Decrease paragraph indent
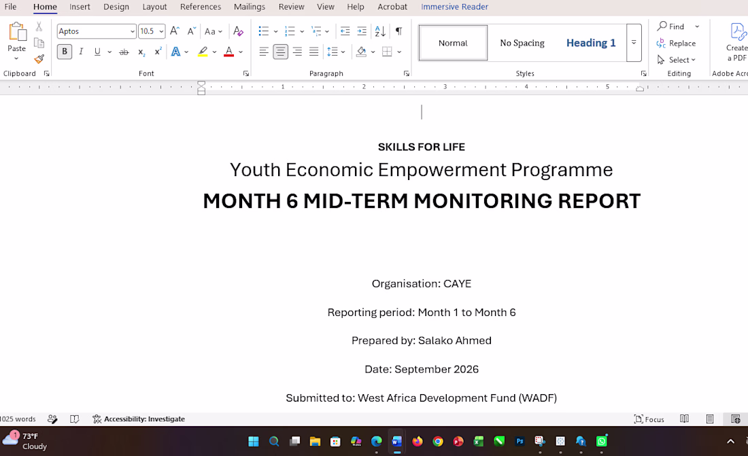This screenshot has height=456, width=748. tap(345, 31)
